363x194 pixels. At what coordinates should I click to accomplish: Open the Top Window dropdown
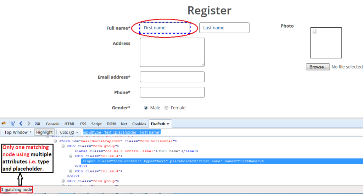(x=18, y=132)
